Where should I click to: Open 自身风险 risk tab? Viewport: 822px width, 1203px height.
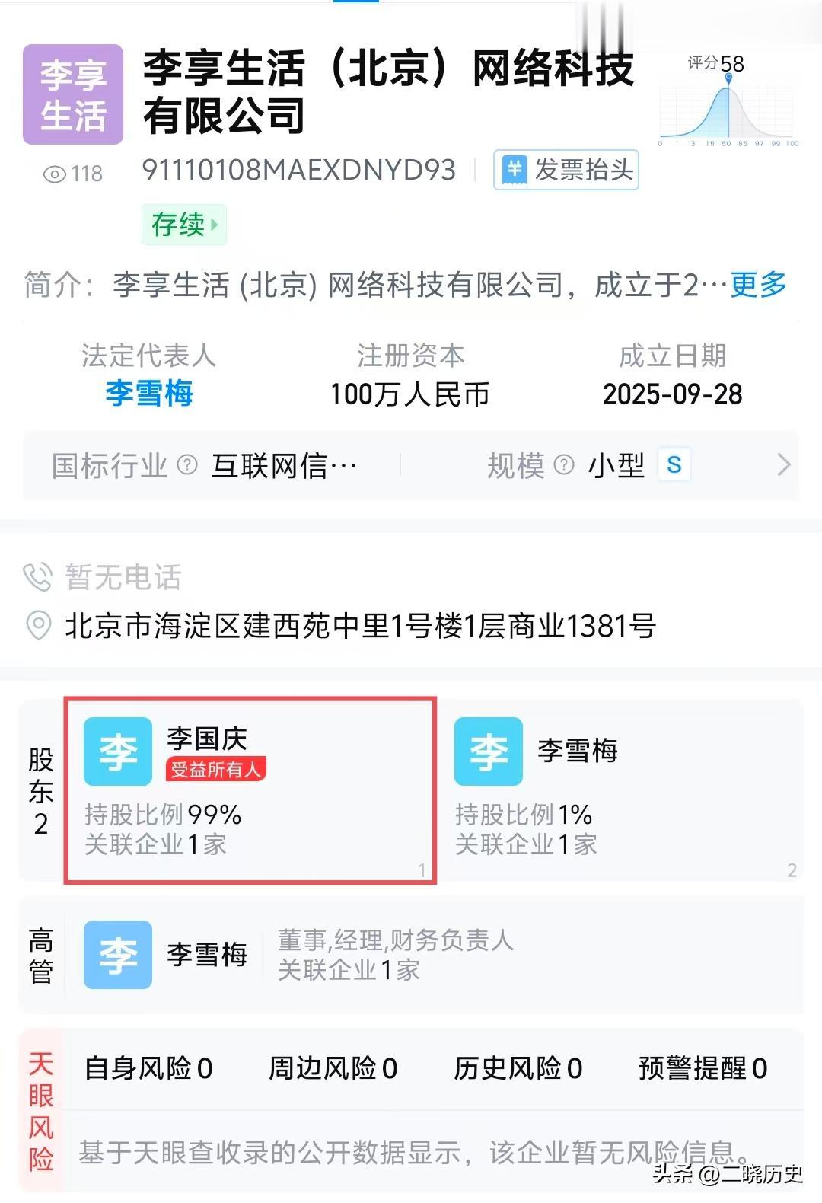pyautogui.click(x=148, y=1068)
